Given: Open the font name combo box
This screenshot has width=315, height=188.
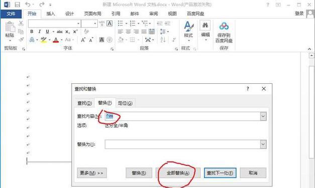Looking at the screenshot, I should (54, 24).
